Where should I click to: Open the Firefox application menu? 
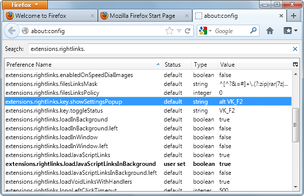25,4
